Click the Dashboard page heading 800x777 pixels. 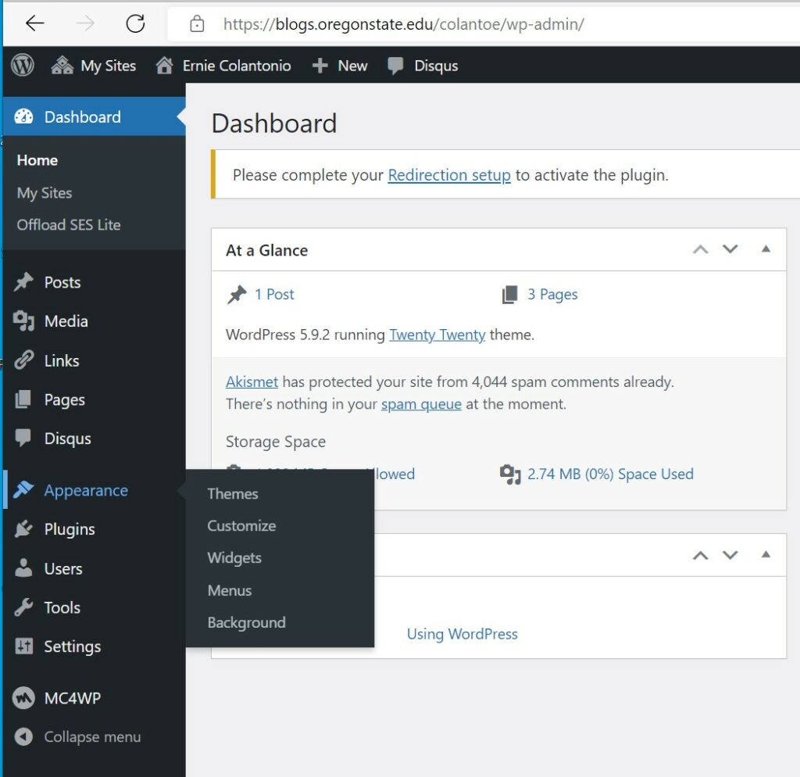tap(274, 124)
